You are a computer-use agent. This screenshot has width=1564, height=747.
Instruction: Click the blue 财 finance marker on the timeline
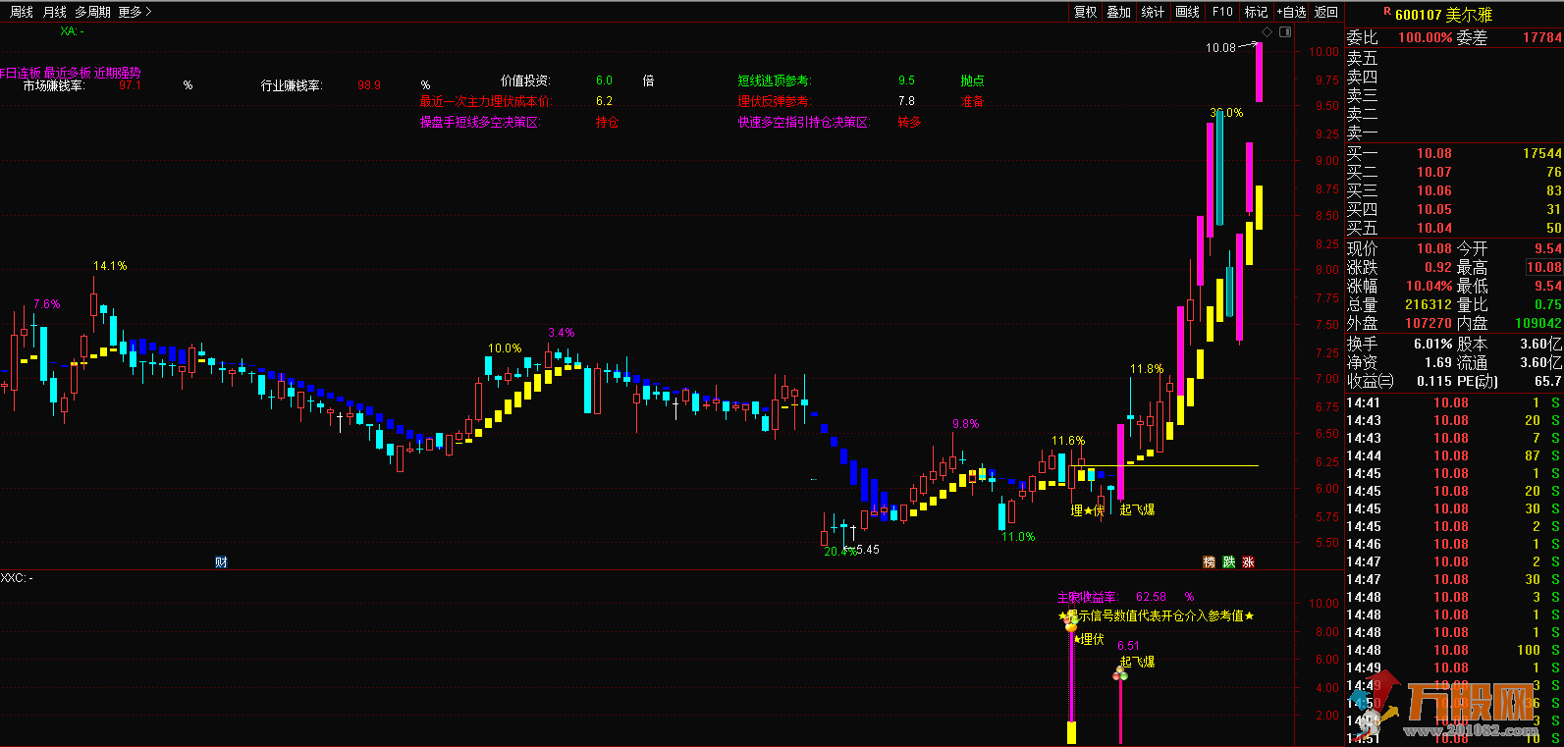coord(221,562)
